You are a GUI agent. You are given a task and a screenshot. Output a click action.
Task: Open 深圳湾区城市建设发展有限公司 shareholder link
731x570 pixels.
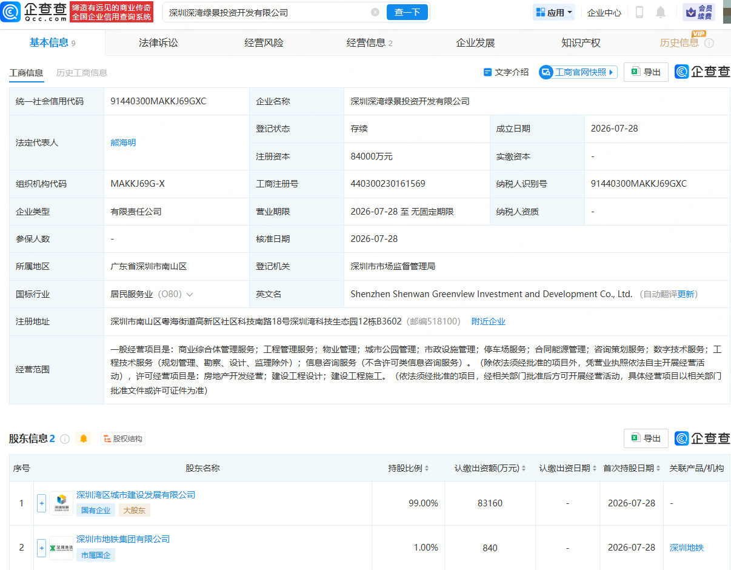(136, 495)
